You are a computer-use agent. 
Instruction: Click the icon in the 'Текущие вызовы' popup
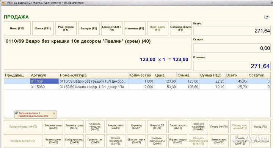tap(17, 113)
